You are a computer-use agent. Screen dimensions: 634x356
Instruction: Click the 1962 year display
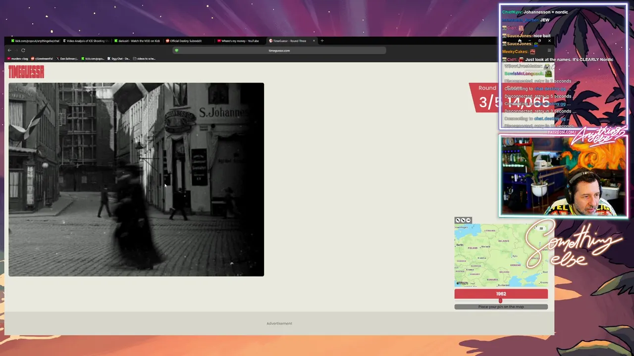[x=501, y=294]
